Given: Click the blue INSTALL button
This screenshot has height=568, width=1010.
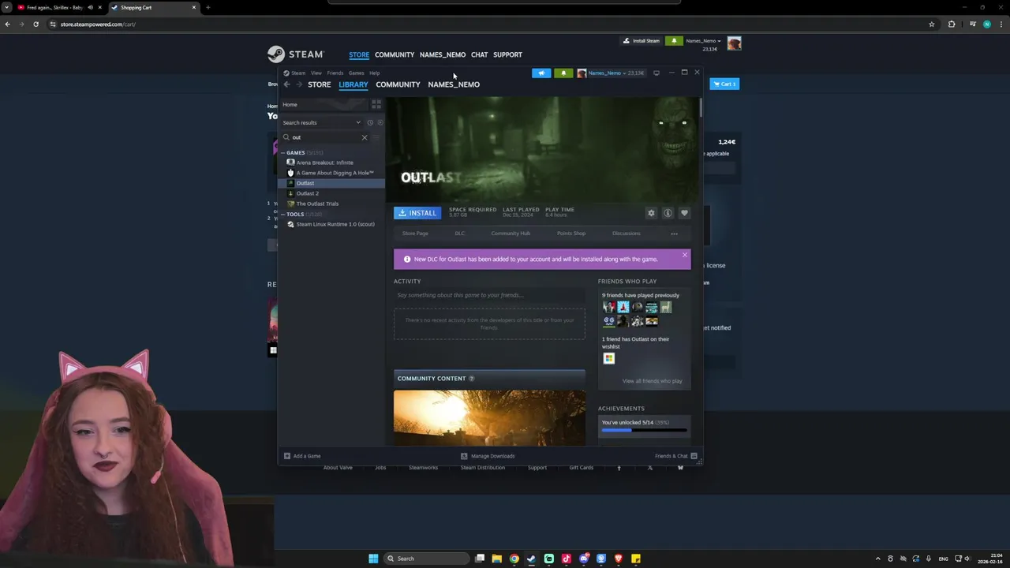Looking at the screenshot, I should click(x=417, y=213).
